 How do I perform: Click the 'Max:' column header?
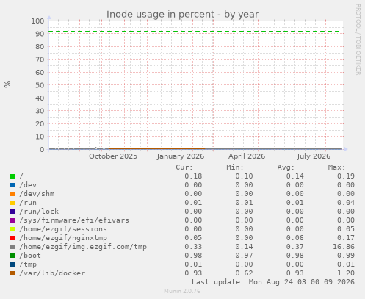[x=336, y=167]
